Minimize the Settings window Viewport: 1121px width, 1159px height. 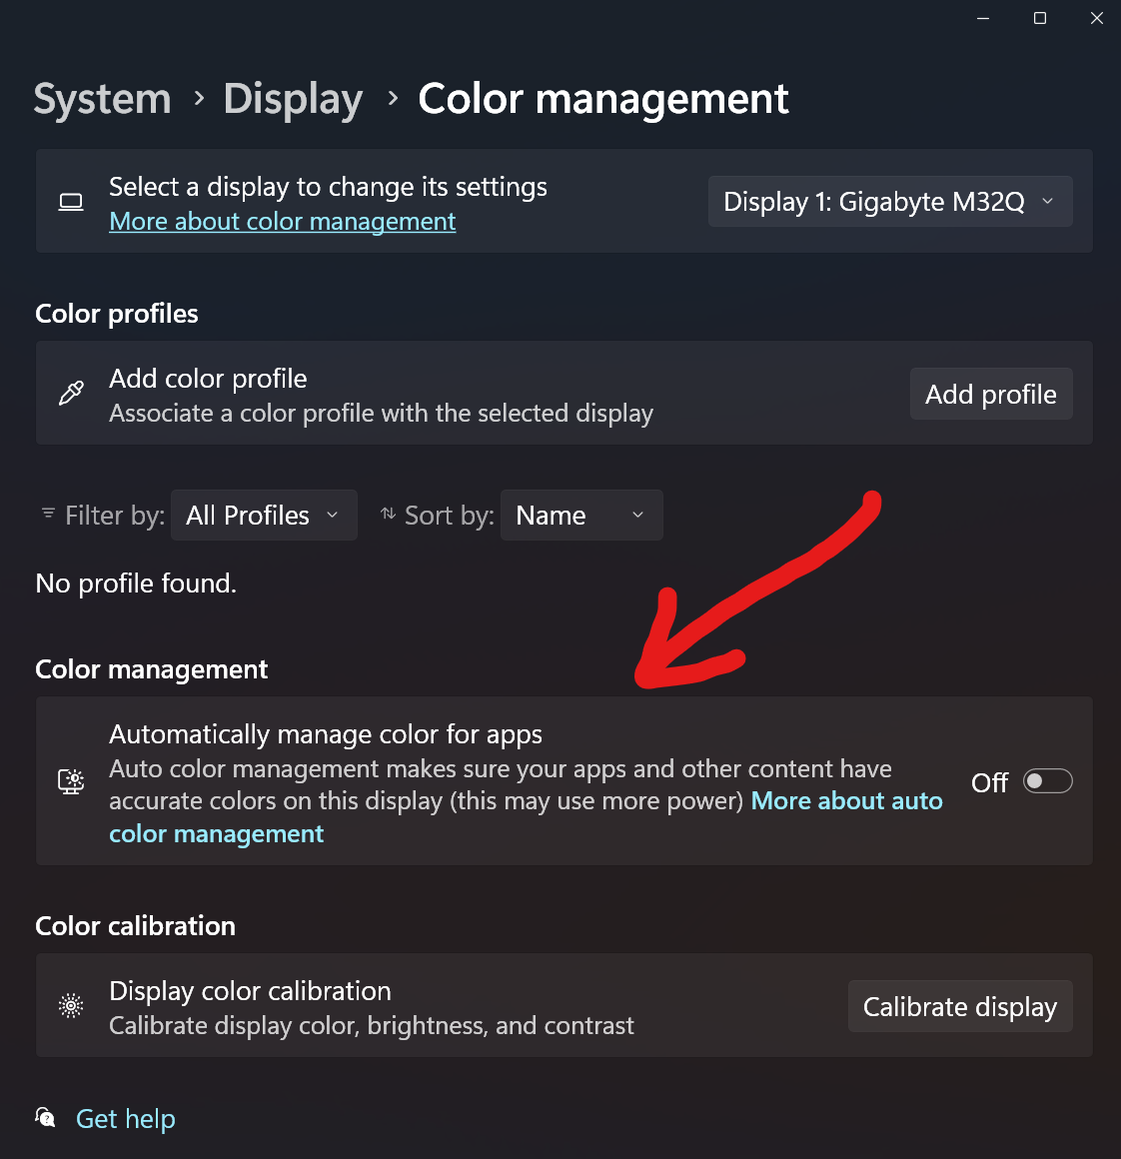click(983, 18)
